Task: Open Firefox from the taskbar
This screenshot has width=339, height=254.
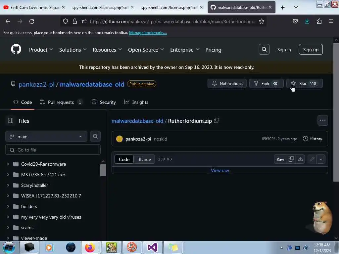Action: point(90,247)
